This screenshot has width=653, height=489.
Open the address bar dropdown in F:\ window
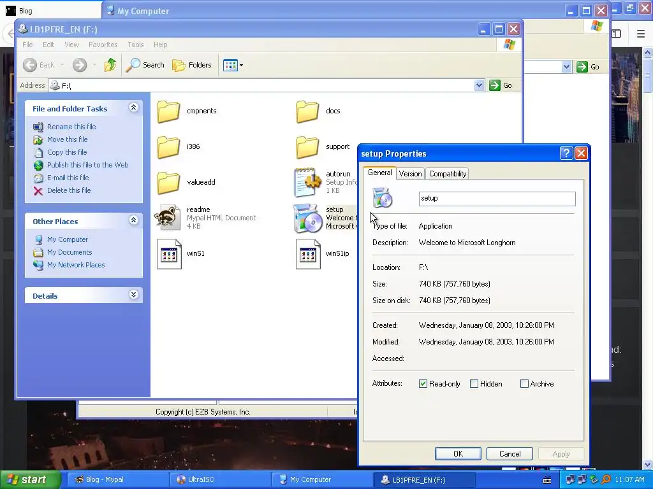[479, 85]
